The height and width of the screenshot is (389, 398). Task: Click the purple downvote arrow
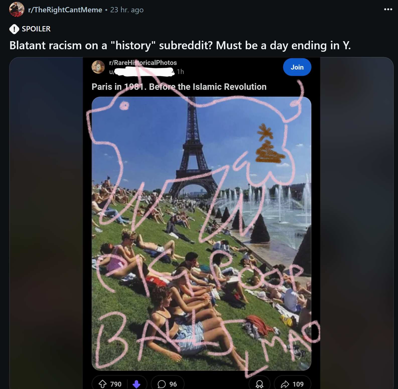pyautogui.click(x=136, y=384)
